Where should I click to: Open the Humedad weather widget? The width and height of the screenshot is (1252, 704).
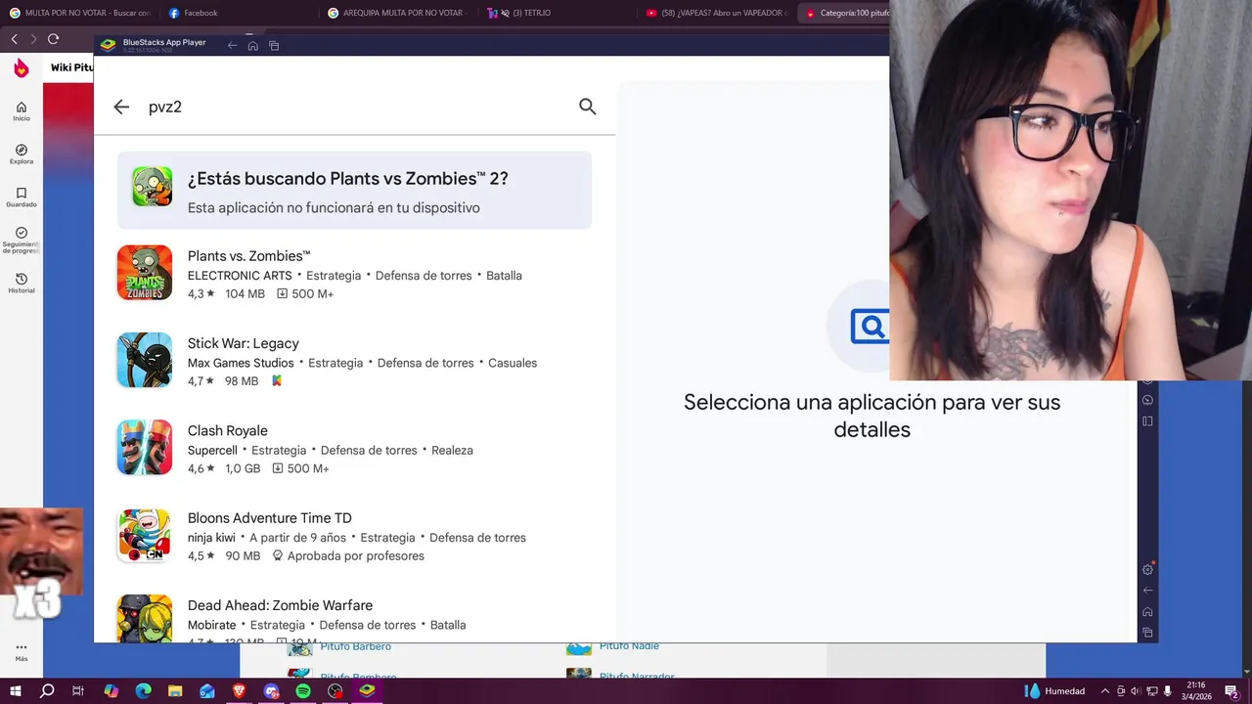1054,691
